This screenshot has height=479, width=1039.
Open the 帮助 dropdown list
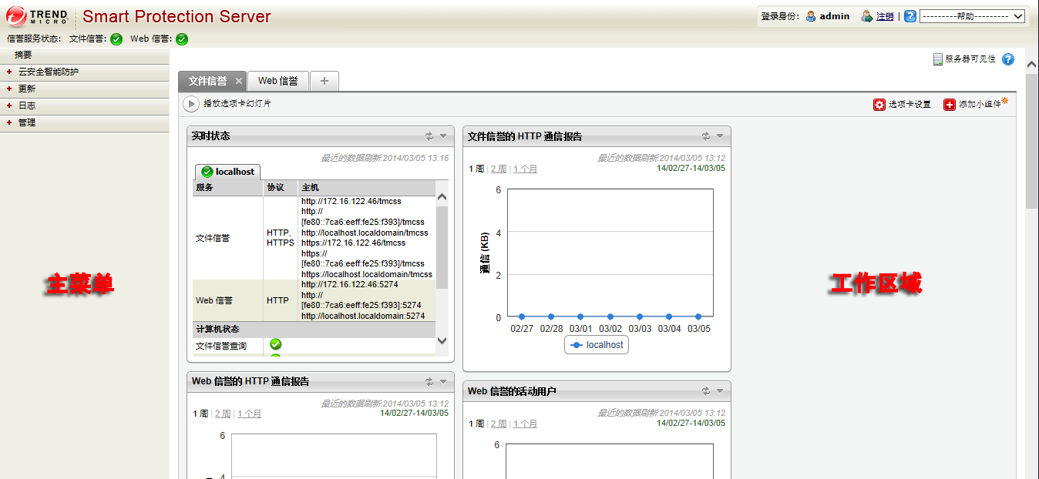pos(972,16)
